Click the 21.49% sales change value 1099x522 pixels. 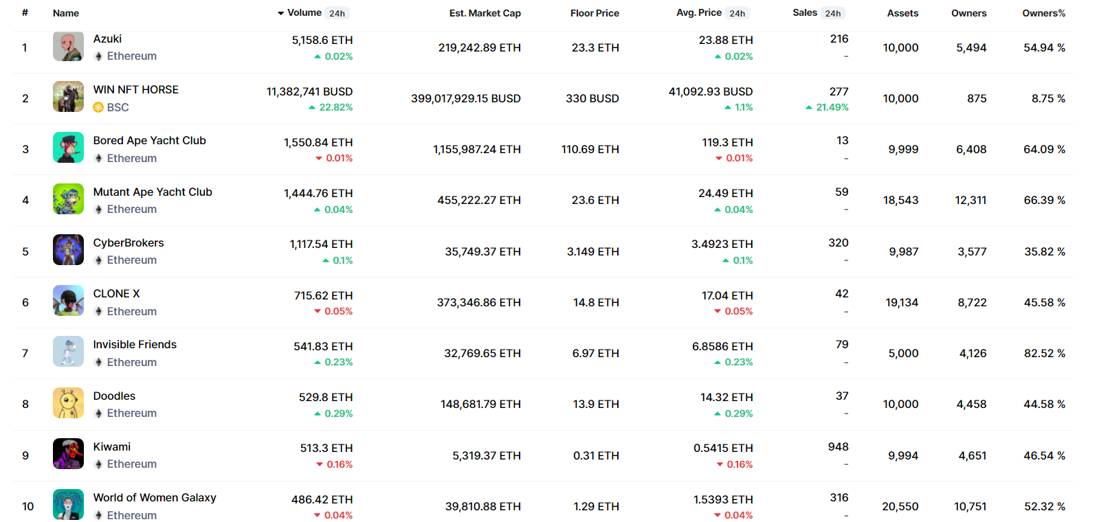(x=832, y=107)
